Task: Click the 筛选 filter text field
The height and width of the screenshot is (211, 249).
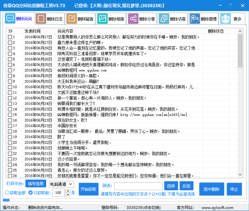Action: click(138, 186)
